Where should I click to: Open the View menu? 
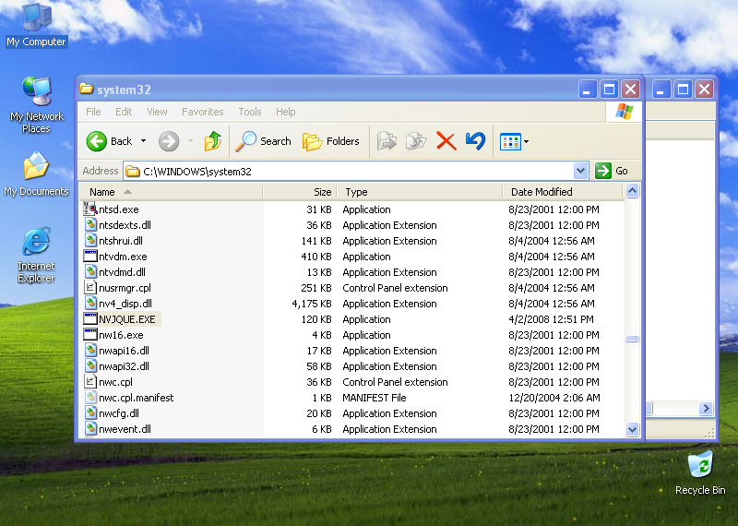click(157, 112)
